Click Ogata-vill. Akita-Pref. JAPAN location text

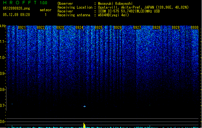point(143,7)
